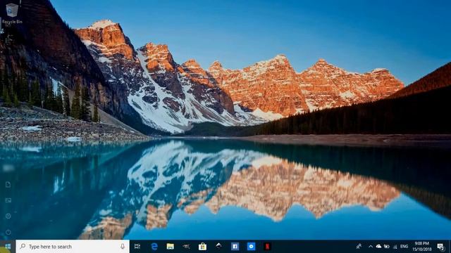Click the 'Type here to search' box
Viewport: 451px width, 253px height.
tap(73, 247)
